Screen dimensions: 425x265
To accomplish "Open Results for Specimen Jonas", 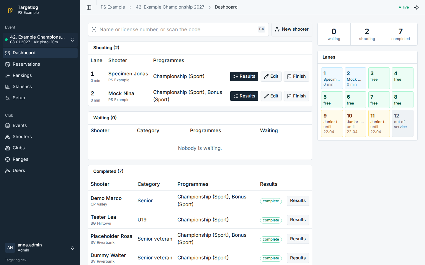I will click(x=244, y=77).
